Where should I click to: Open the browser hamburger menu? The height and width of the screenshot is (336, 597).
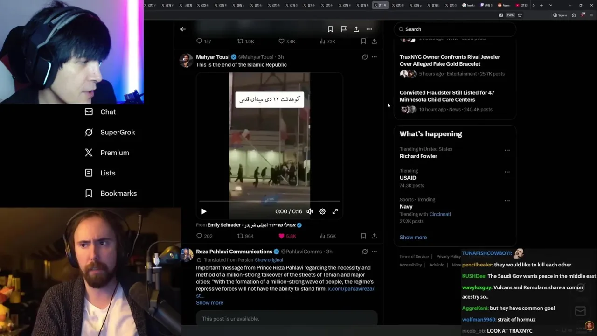(591, 15)
